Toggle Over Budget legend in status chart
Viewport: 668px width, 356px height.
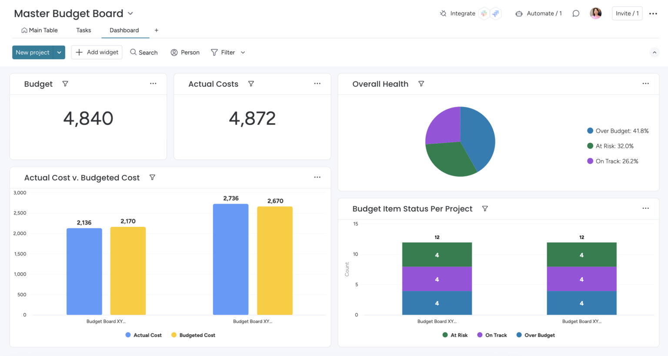click(x=535, y=335)
